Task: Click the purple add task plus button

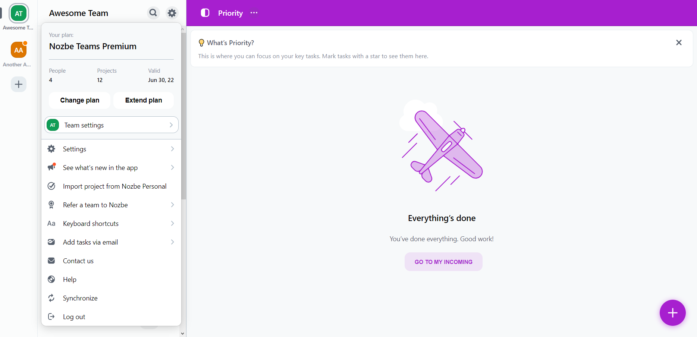Action: tap(672, 313)
